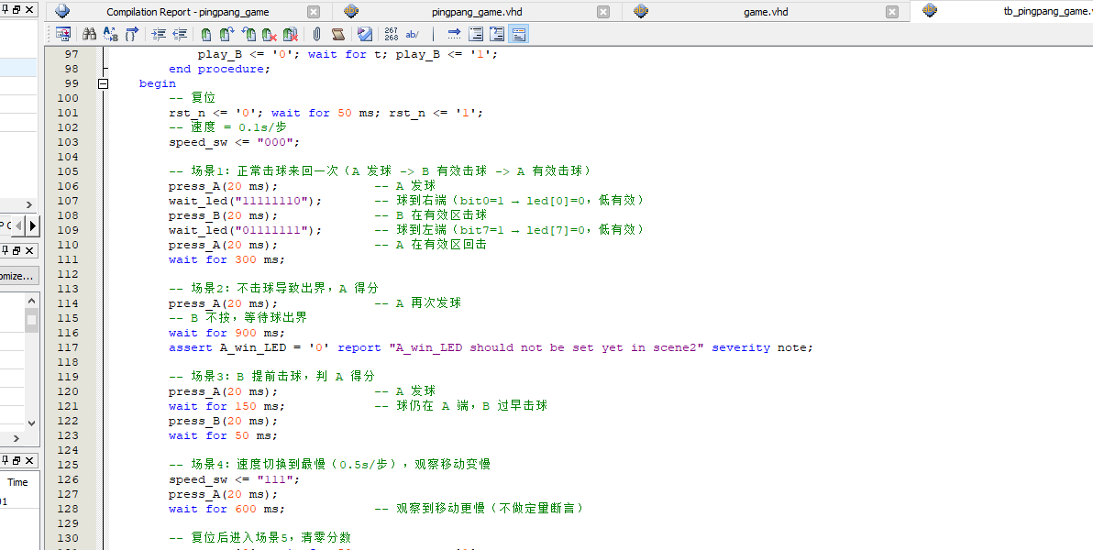Float the bottom-left docked panel
Screen dimensions: 1093x550
(17, 461)
